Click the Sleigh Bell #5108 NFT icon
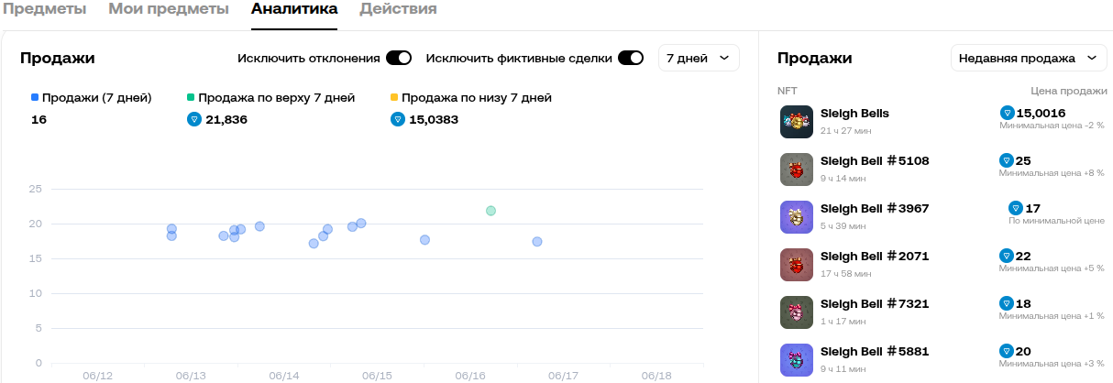 [797, 170]
